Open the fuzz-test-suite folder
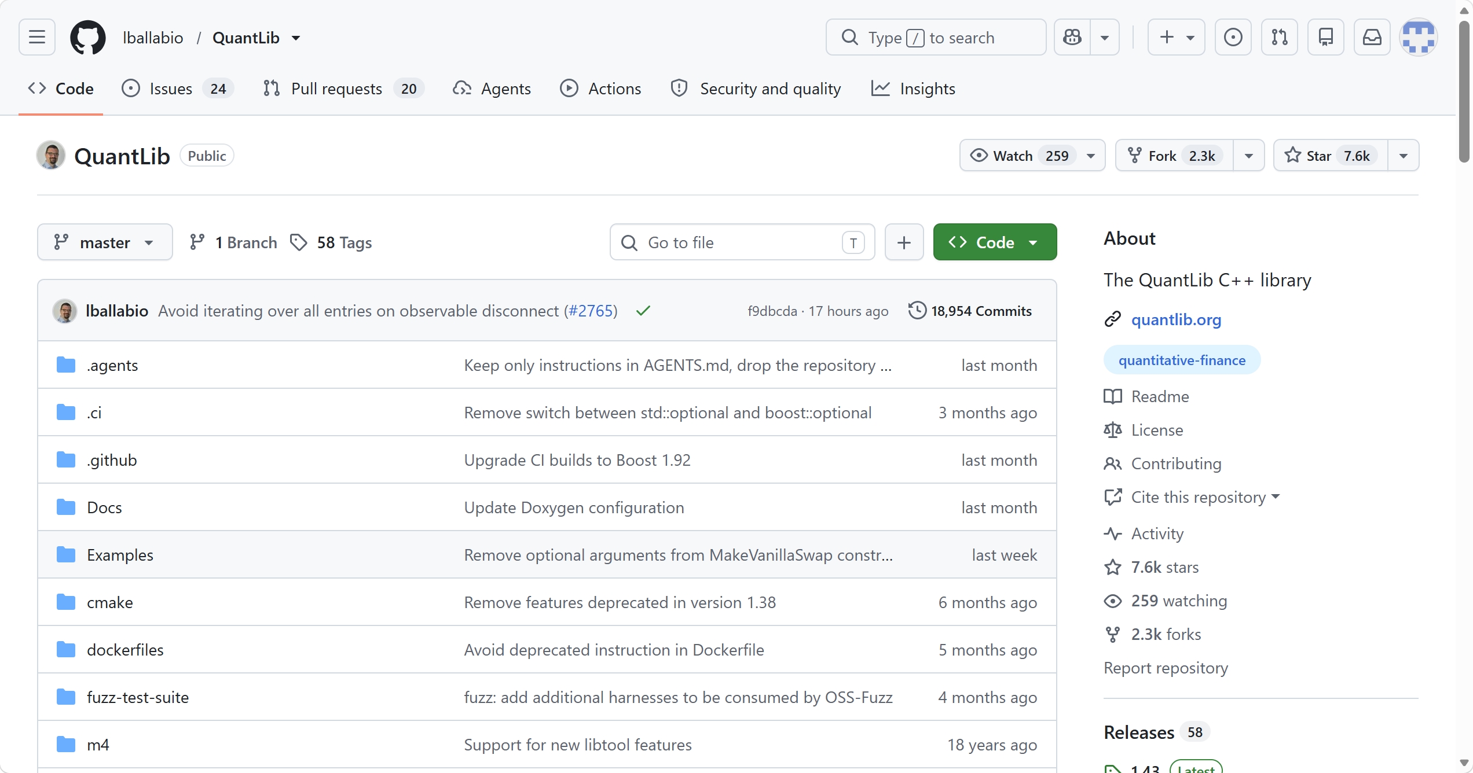Image resolution: width=1473 pixels, height=773 pixels. click(x=138, y=697)
